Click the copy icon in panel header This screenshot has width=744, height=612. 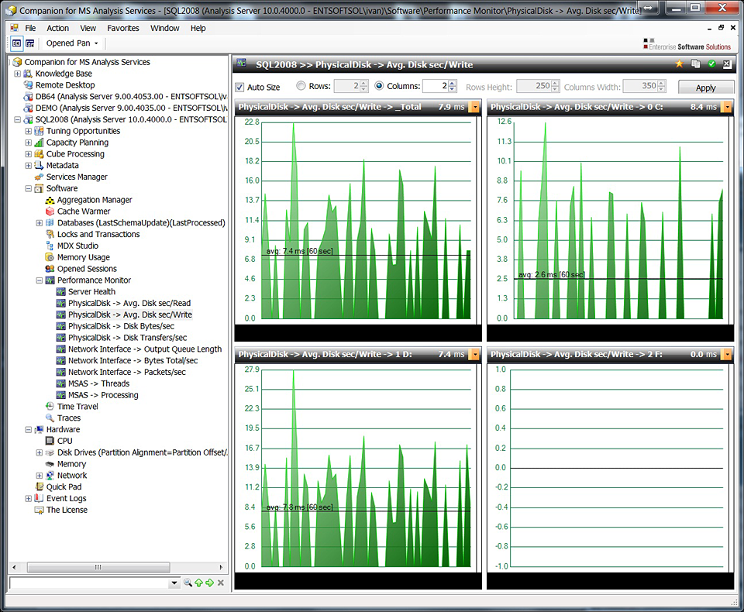(x=696, y=64)
